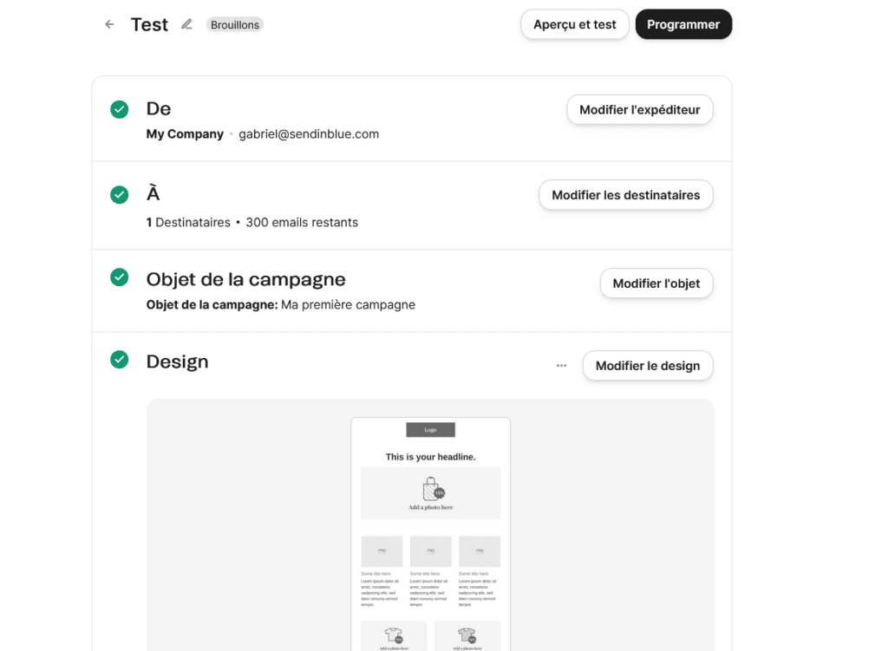Go back using the left arrow icon

[109, 24]
